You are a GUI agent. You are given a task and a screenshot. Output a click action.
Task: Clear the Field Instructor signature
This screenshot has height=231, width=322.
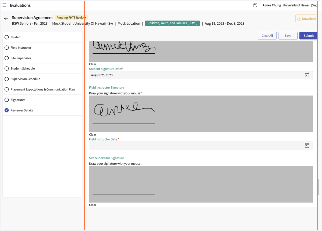click(93, 134)
